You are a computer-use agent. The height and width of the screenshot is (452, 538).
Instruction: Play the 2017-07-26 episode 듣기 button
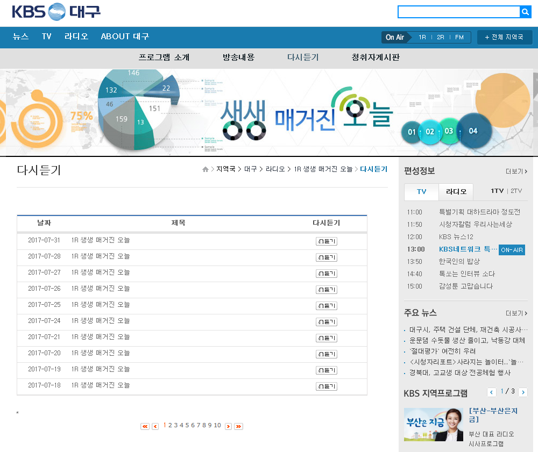[x=327, y=290]
